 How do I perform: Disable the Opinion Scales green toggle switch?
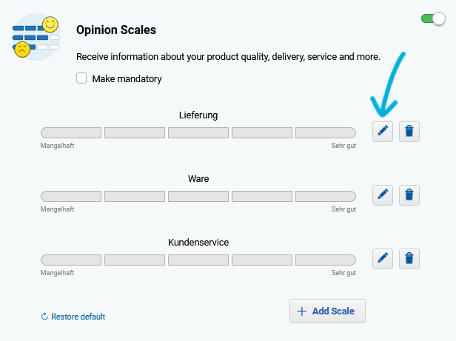[433, 19]
